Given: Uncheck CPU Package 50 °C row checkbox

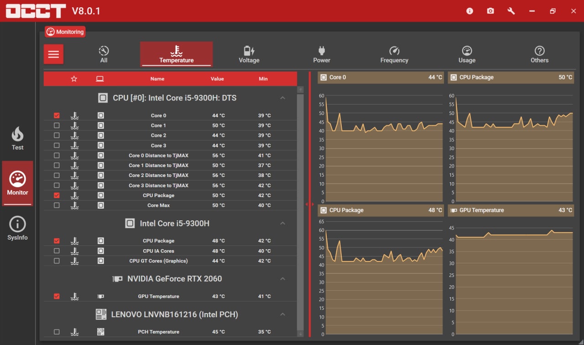Looking at the screenshot, I should pos(57,195).
